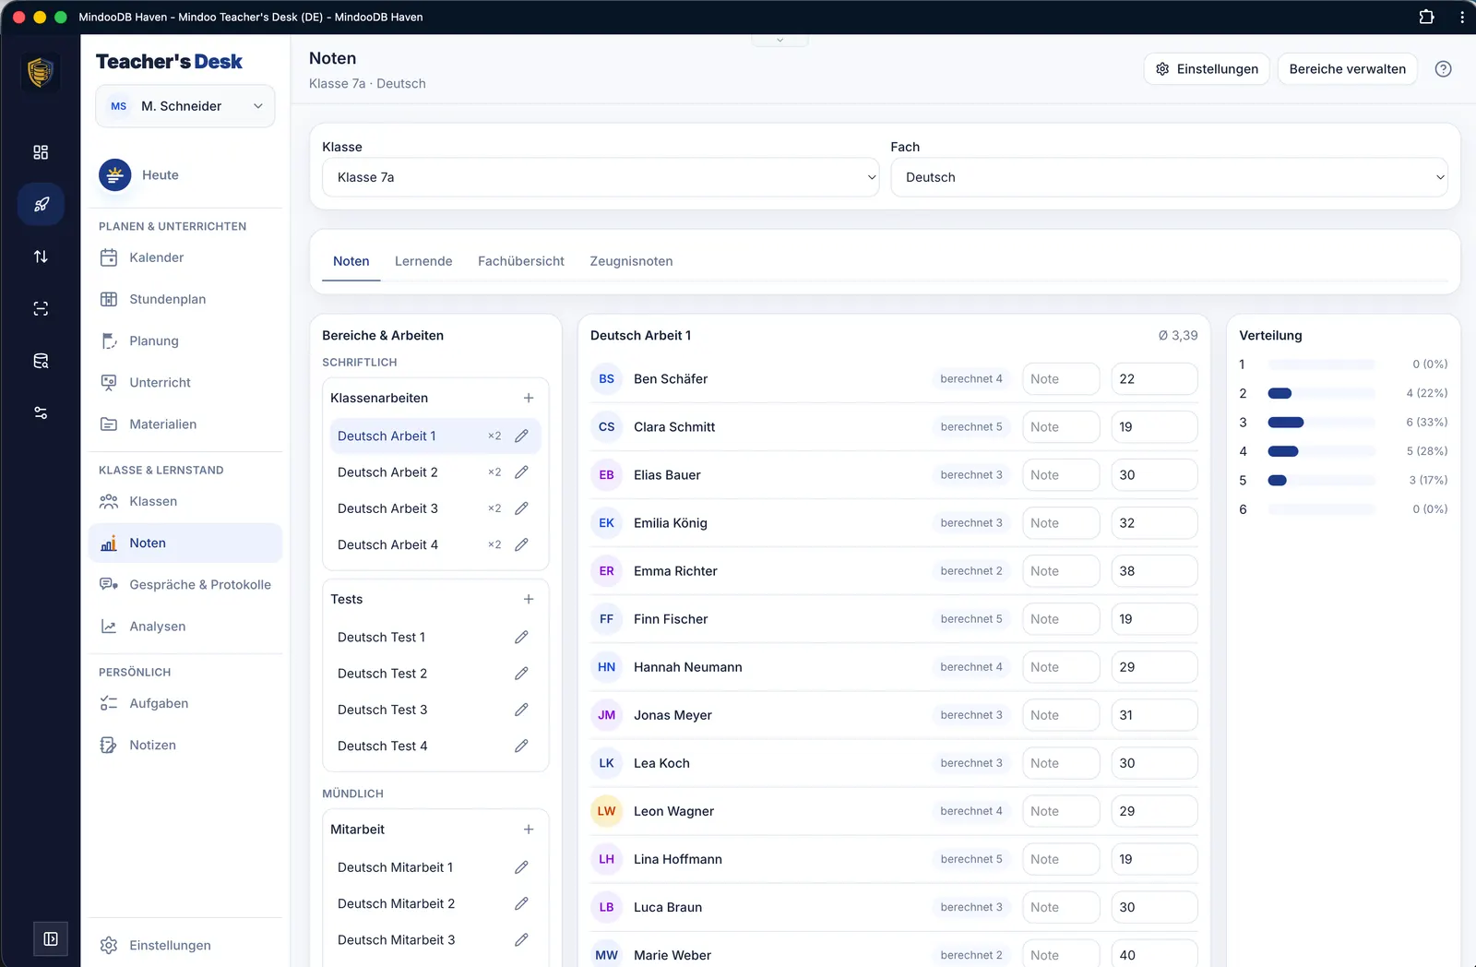Click the Bereiche verwalten button

(1347, 69)
